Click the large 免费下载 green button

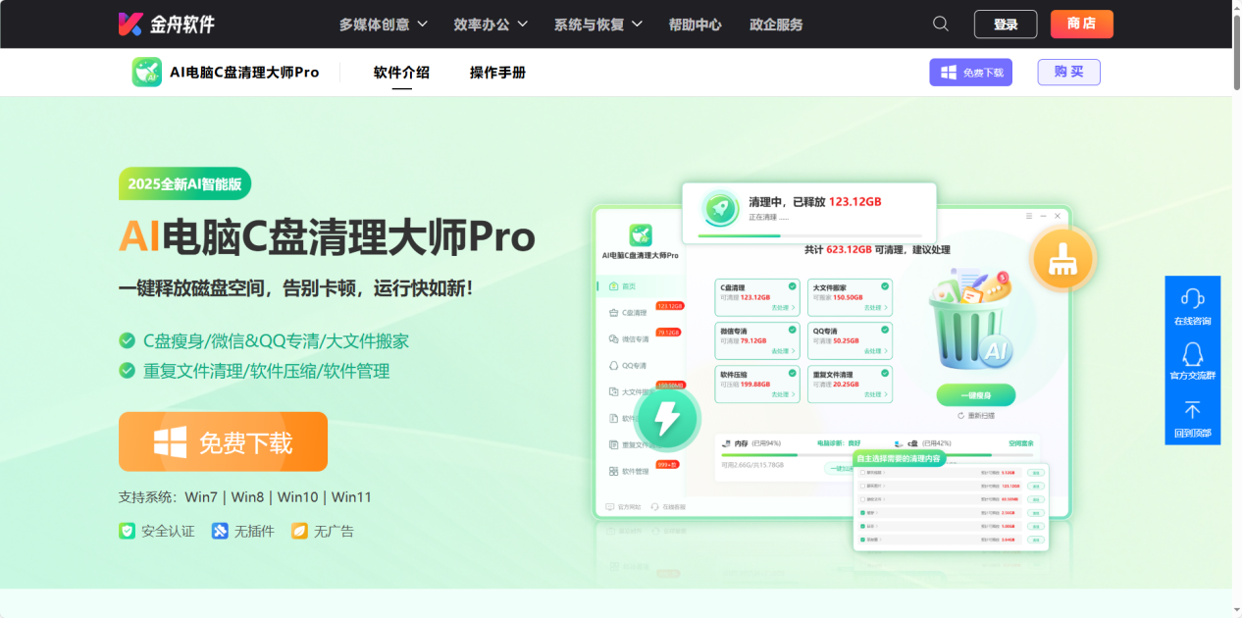point(223,441)
